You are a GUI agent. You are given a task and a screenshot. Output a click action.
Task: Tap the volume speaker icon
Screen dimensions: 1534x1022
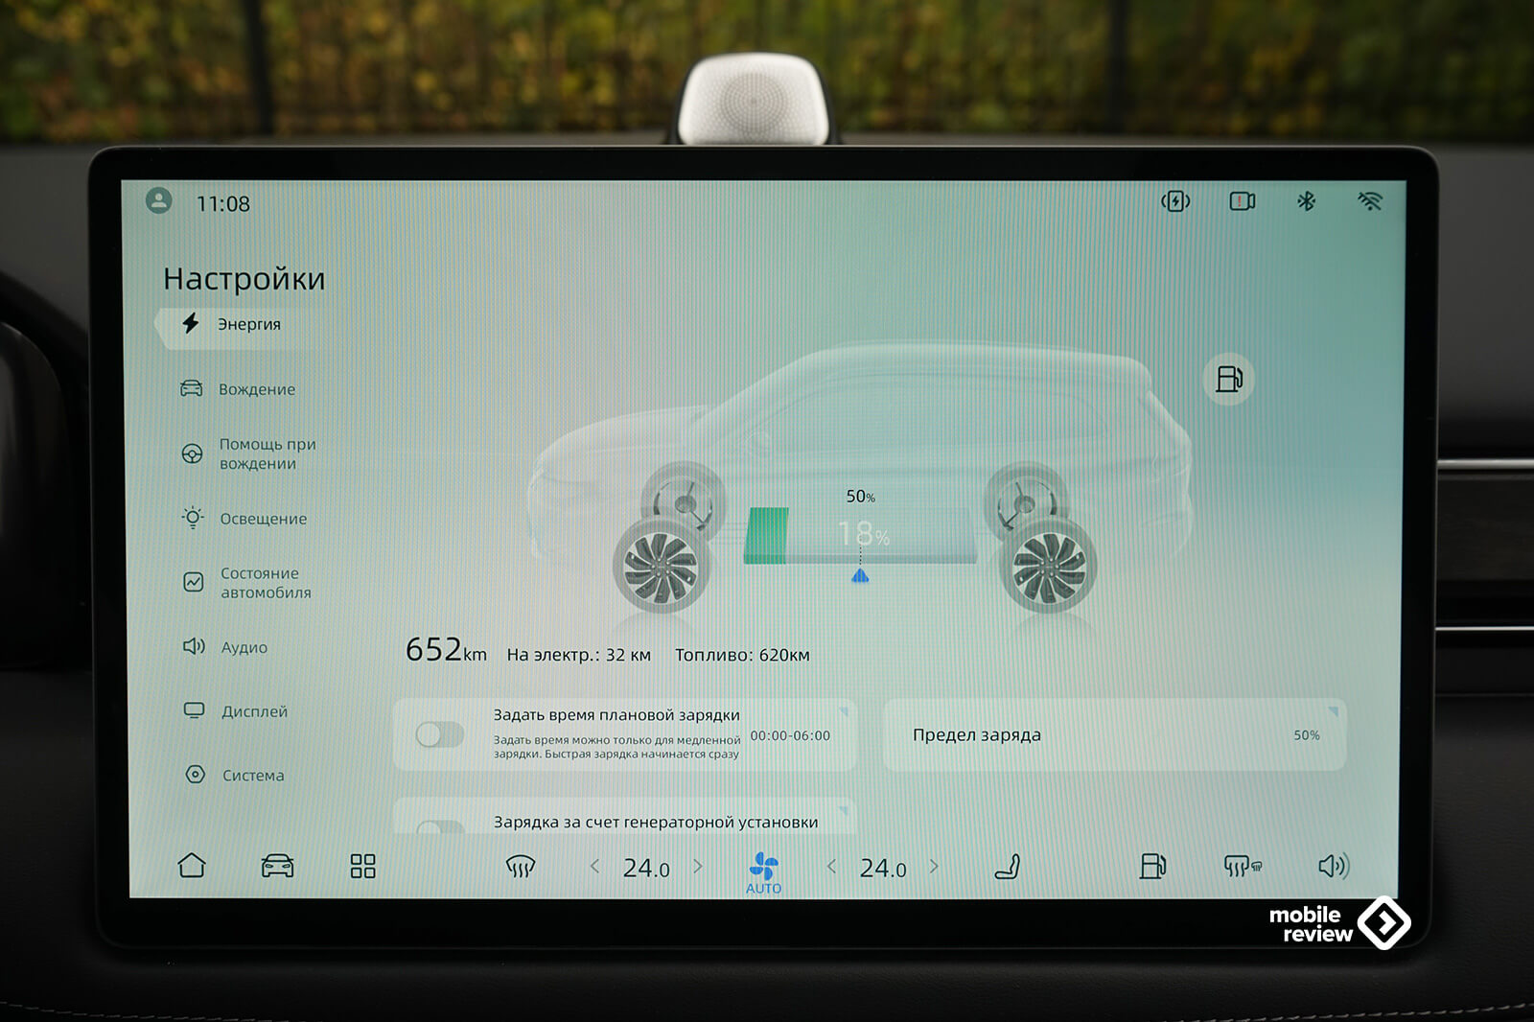[x=1333, y=867]
